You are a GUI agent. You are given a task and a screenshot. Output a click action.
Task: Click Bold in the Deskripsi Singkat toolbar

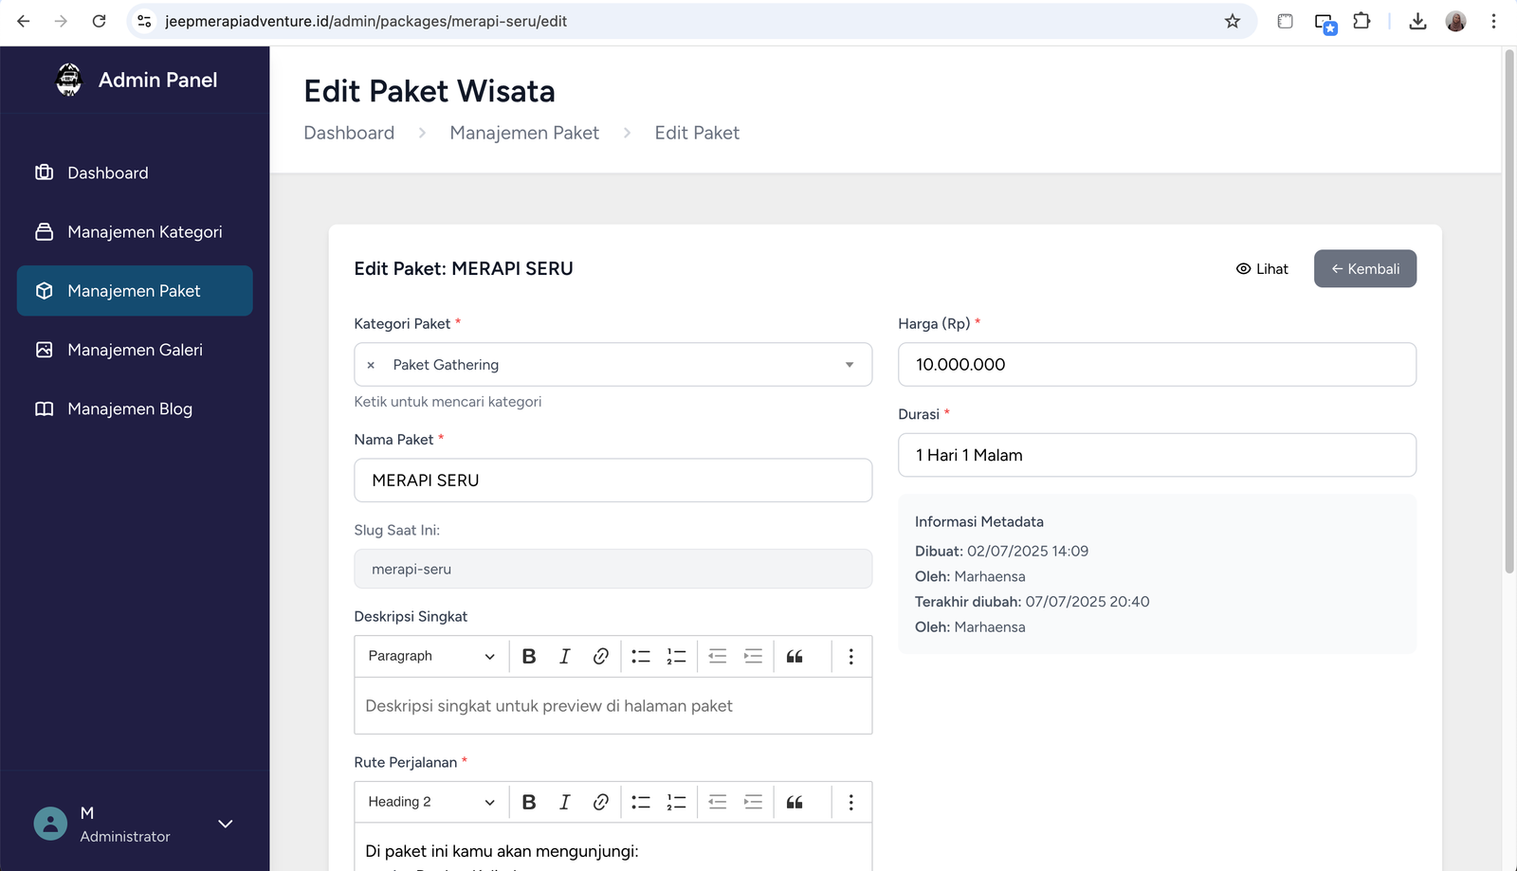[x=529, y=656]
